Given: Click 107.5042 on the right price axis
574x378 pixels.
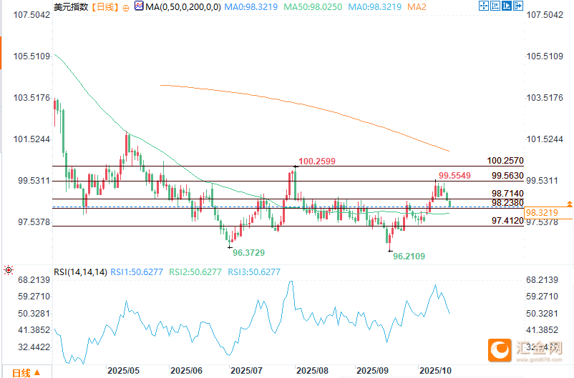Looking at the screenshot, I should (545, 15).
